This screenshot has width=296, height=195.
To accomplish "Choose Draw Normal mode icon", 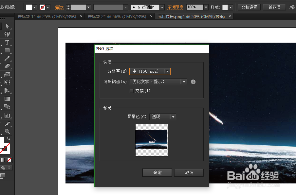I will (3, 168).
